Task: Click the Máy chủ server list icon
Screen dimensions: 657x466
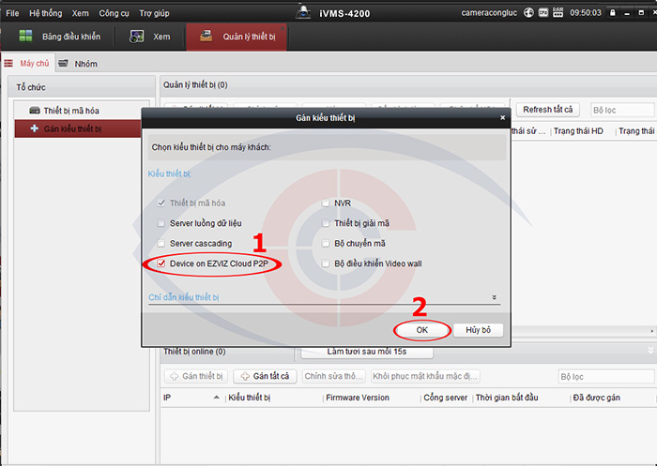Action: 8,64
